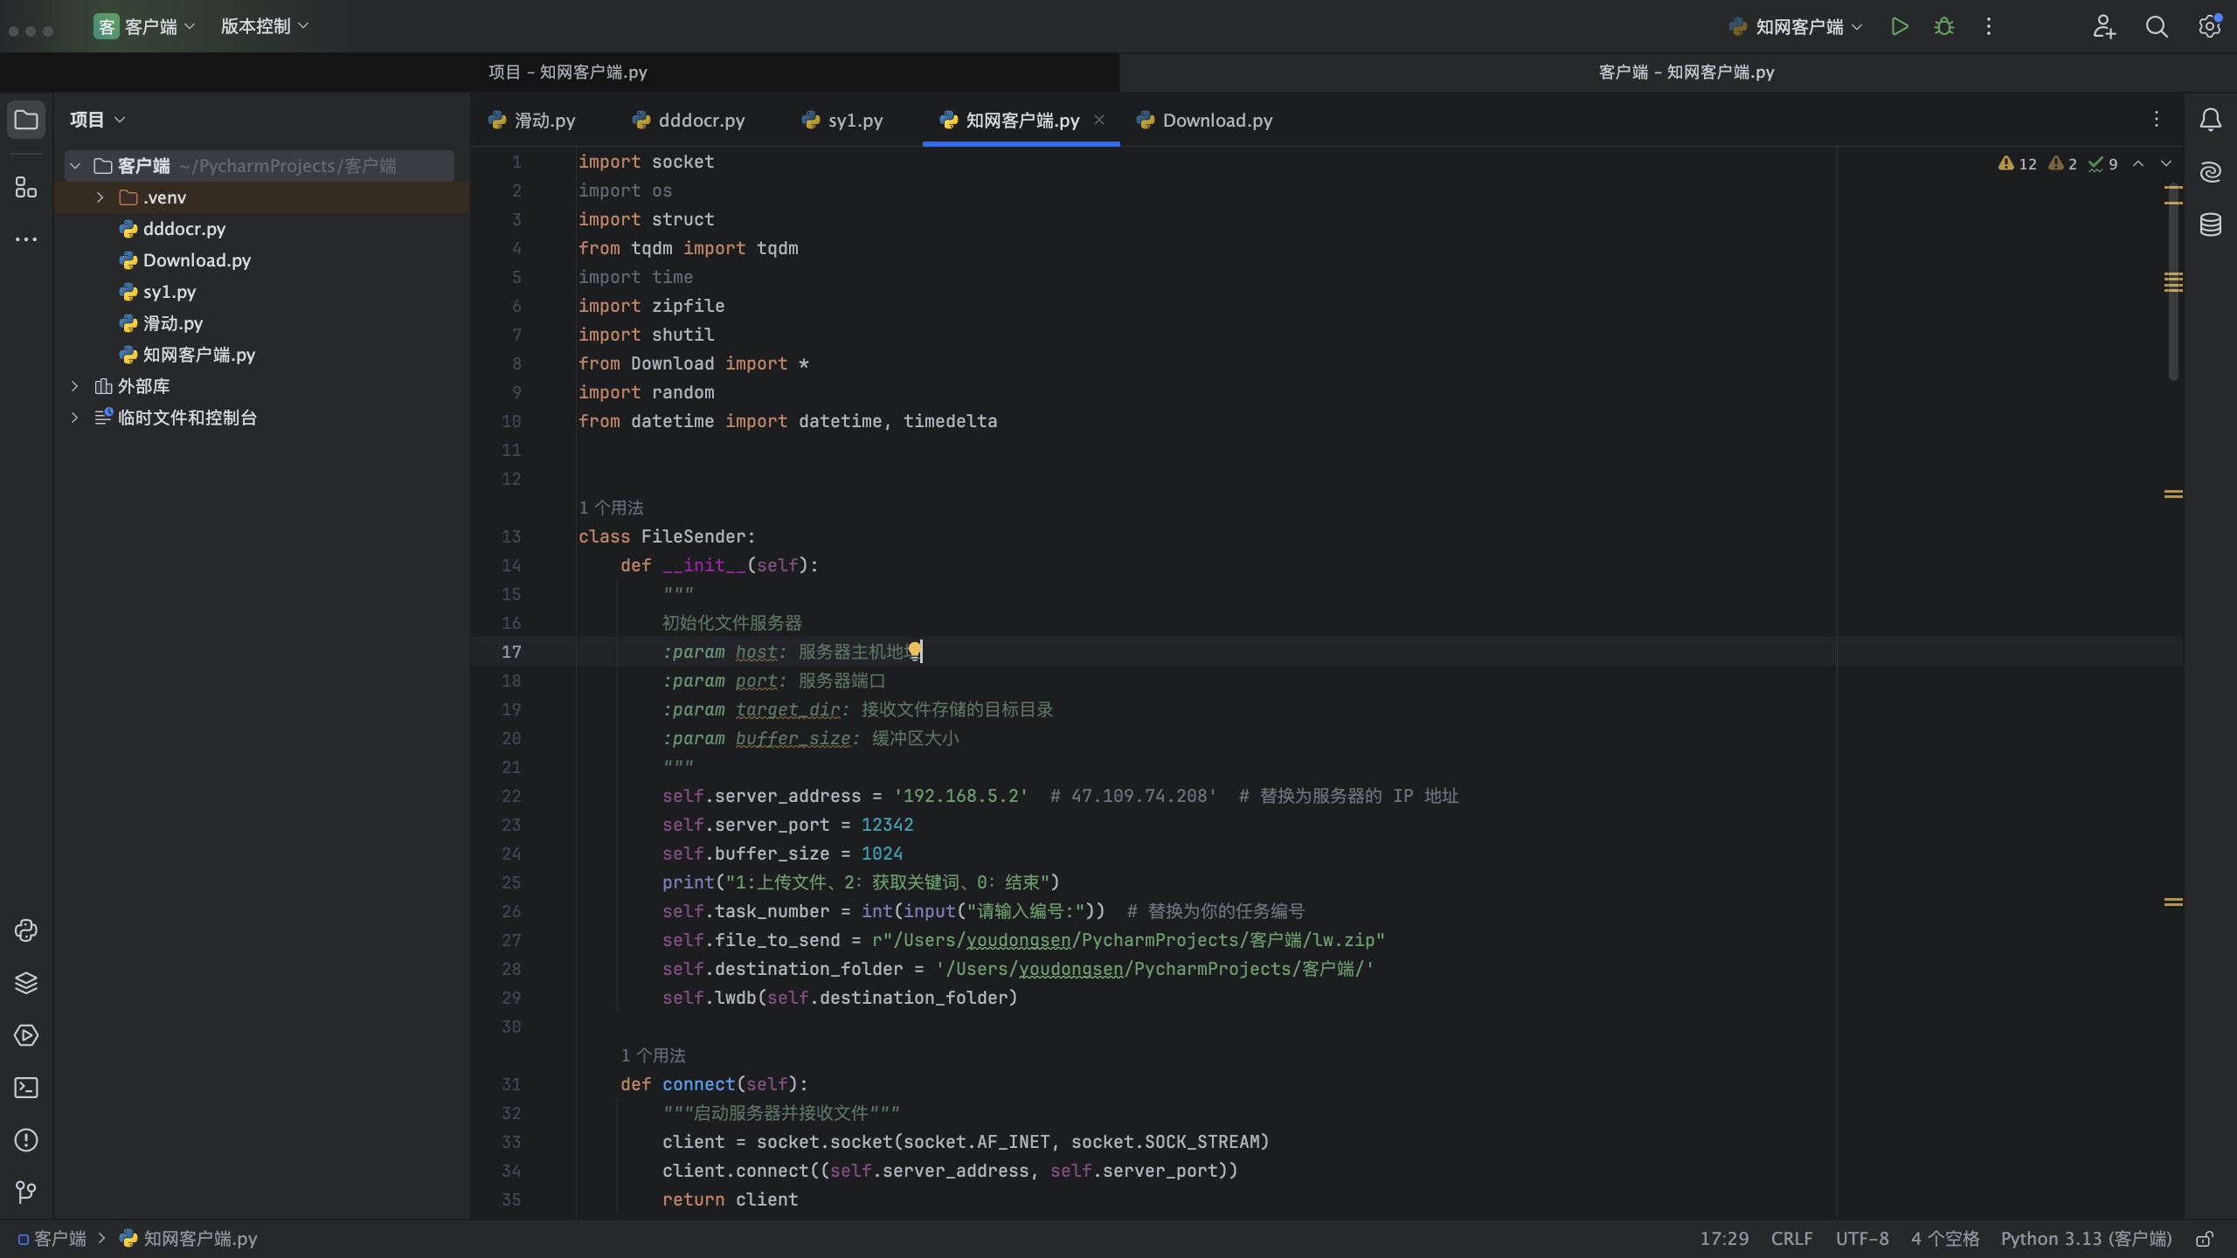This screenshot has width=2237, height=1258.
Task: Open the Python Console tool window
Action: pos(26,930)
